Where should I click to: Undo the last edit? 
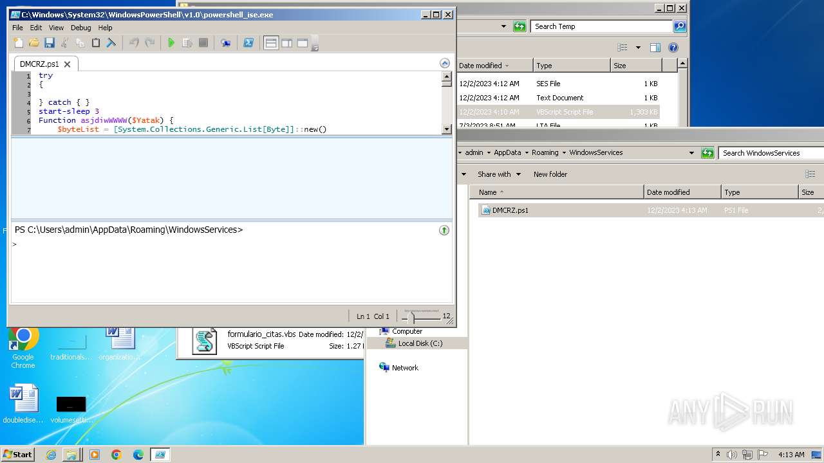[x=134, y=43]
